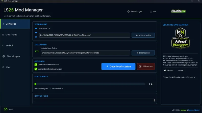Click the Mod Manager logo image

tap(181, 38)
